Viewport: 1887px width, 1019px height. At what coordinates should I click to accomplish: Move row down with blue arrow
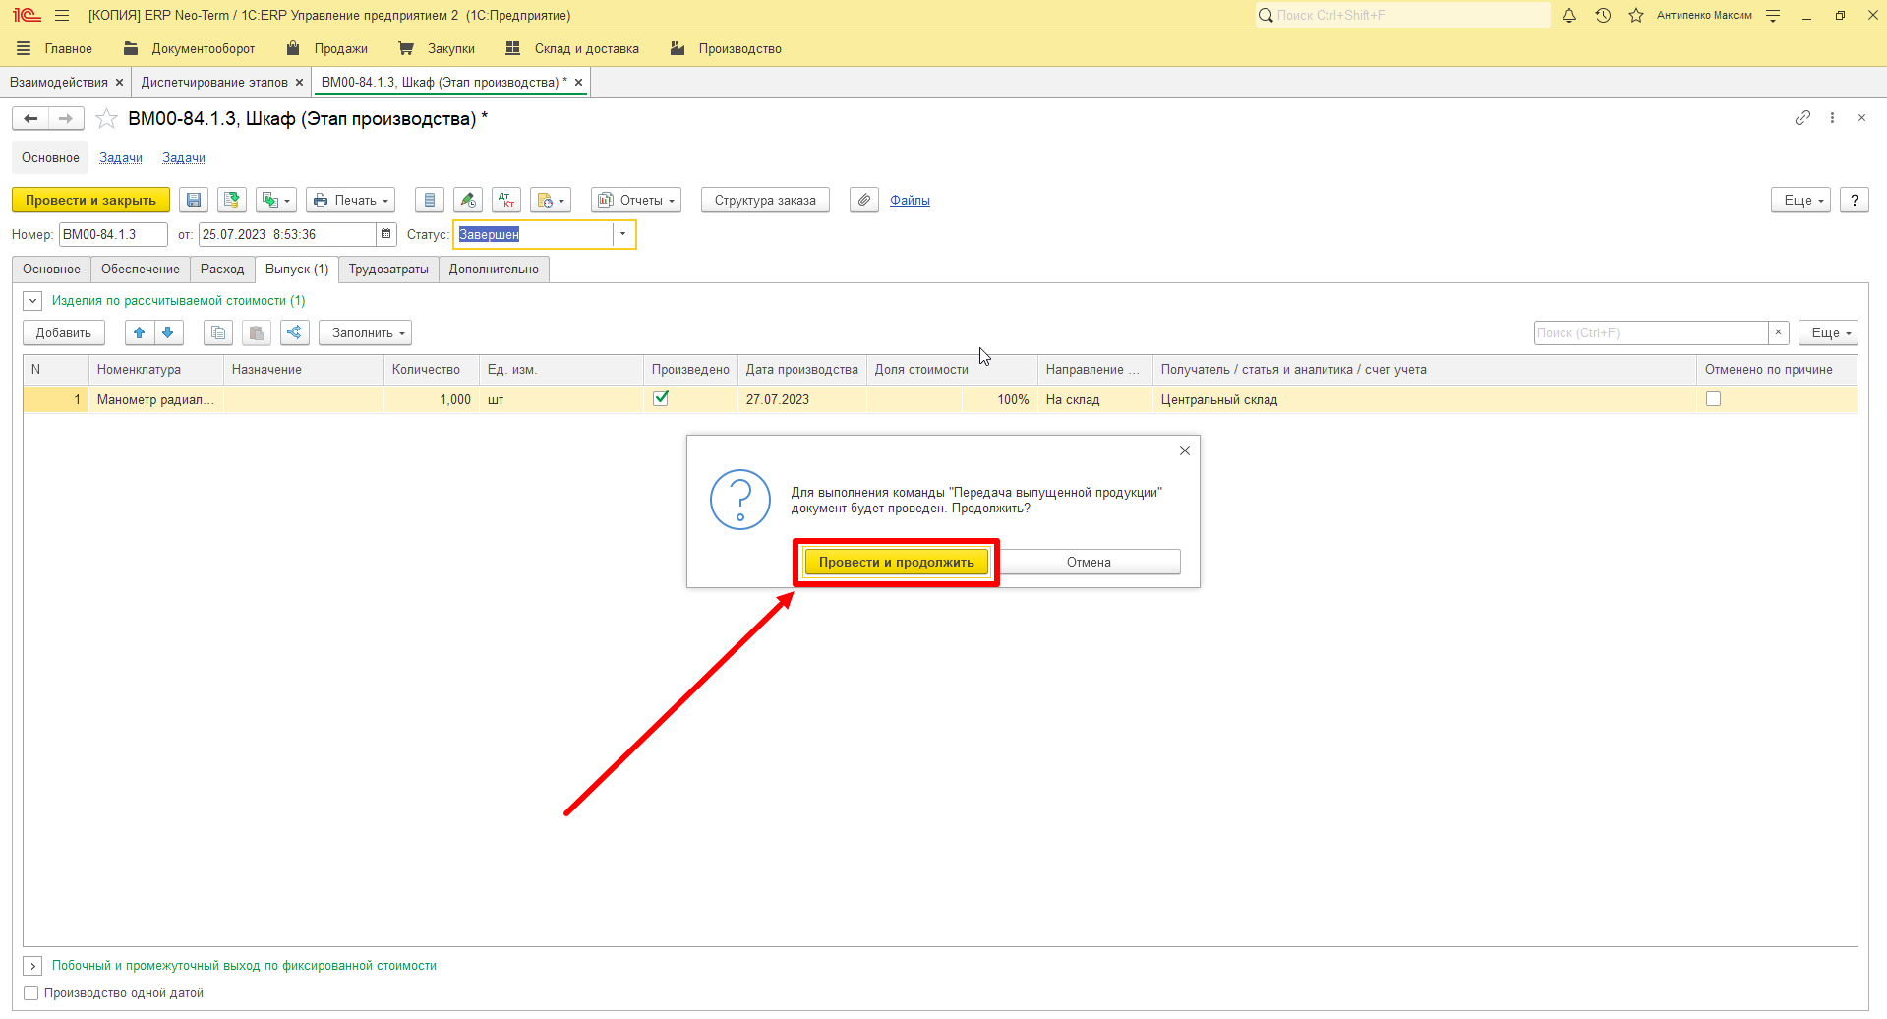coord(168,332)
